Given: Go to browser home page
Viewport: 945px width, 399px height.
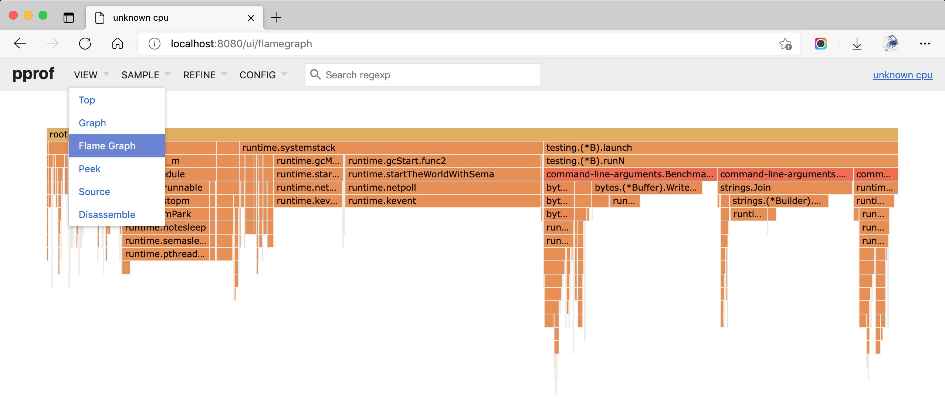Looking at the screenshot, I should pyautogui.click(x=117, y=44).
